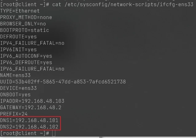Click the terminal cursor at the final prompt
Image resolution: width=196 pixels, height=138 pixels.
coord(54,133)
